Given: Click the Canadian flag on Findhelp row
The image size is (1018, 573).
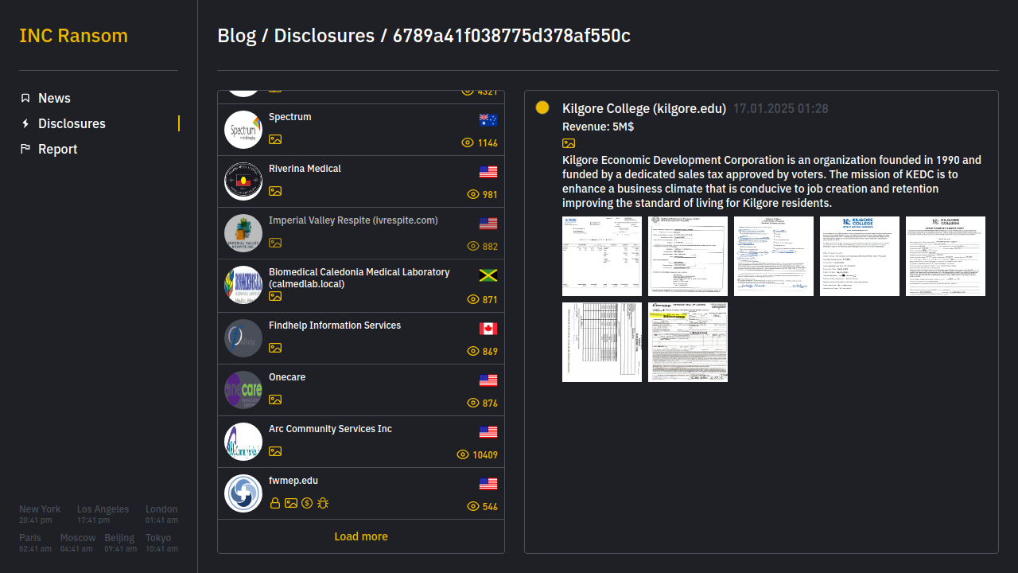Looking at the screenshot, I should tap(488, 329).
